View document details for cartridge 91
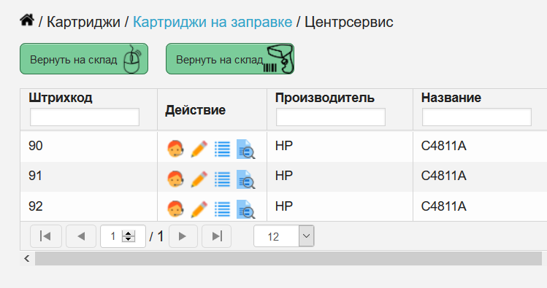The width and height of the screenshot is (547, 288). point(245,179)
